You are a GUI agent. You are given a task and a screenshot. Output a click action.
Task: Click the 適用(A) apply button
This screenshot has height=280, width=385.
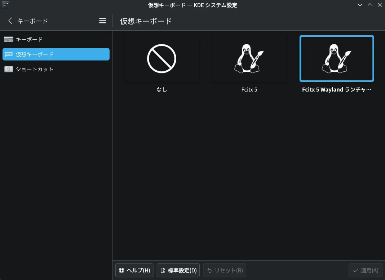pos(366,270)
